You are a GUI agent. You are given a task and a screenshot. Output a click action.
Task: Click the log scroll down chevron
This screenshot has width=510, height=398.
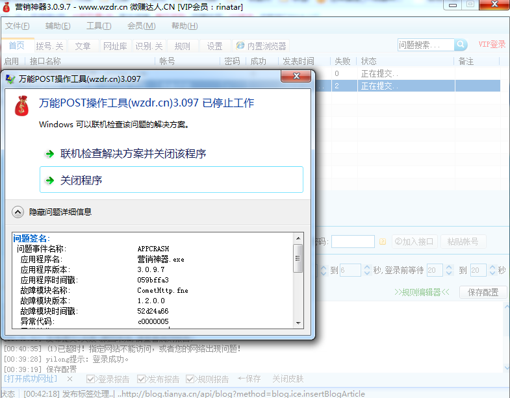pos(507,367)
